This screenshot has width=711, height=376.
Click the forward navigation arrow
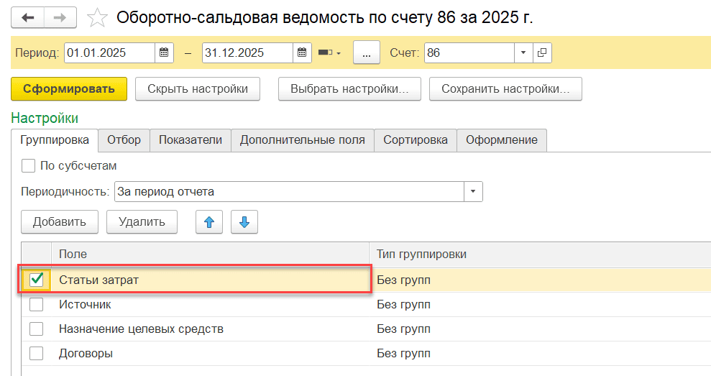63,17
